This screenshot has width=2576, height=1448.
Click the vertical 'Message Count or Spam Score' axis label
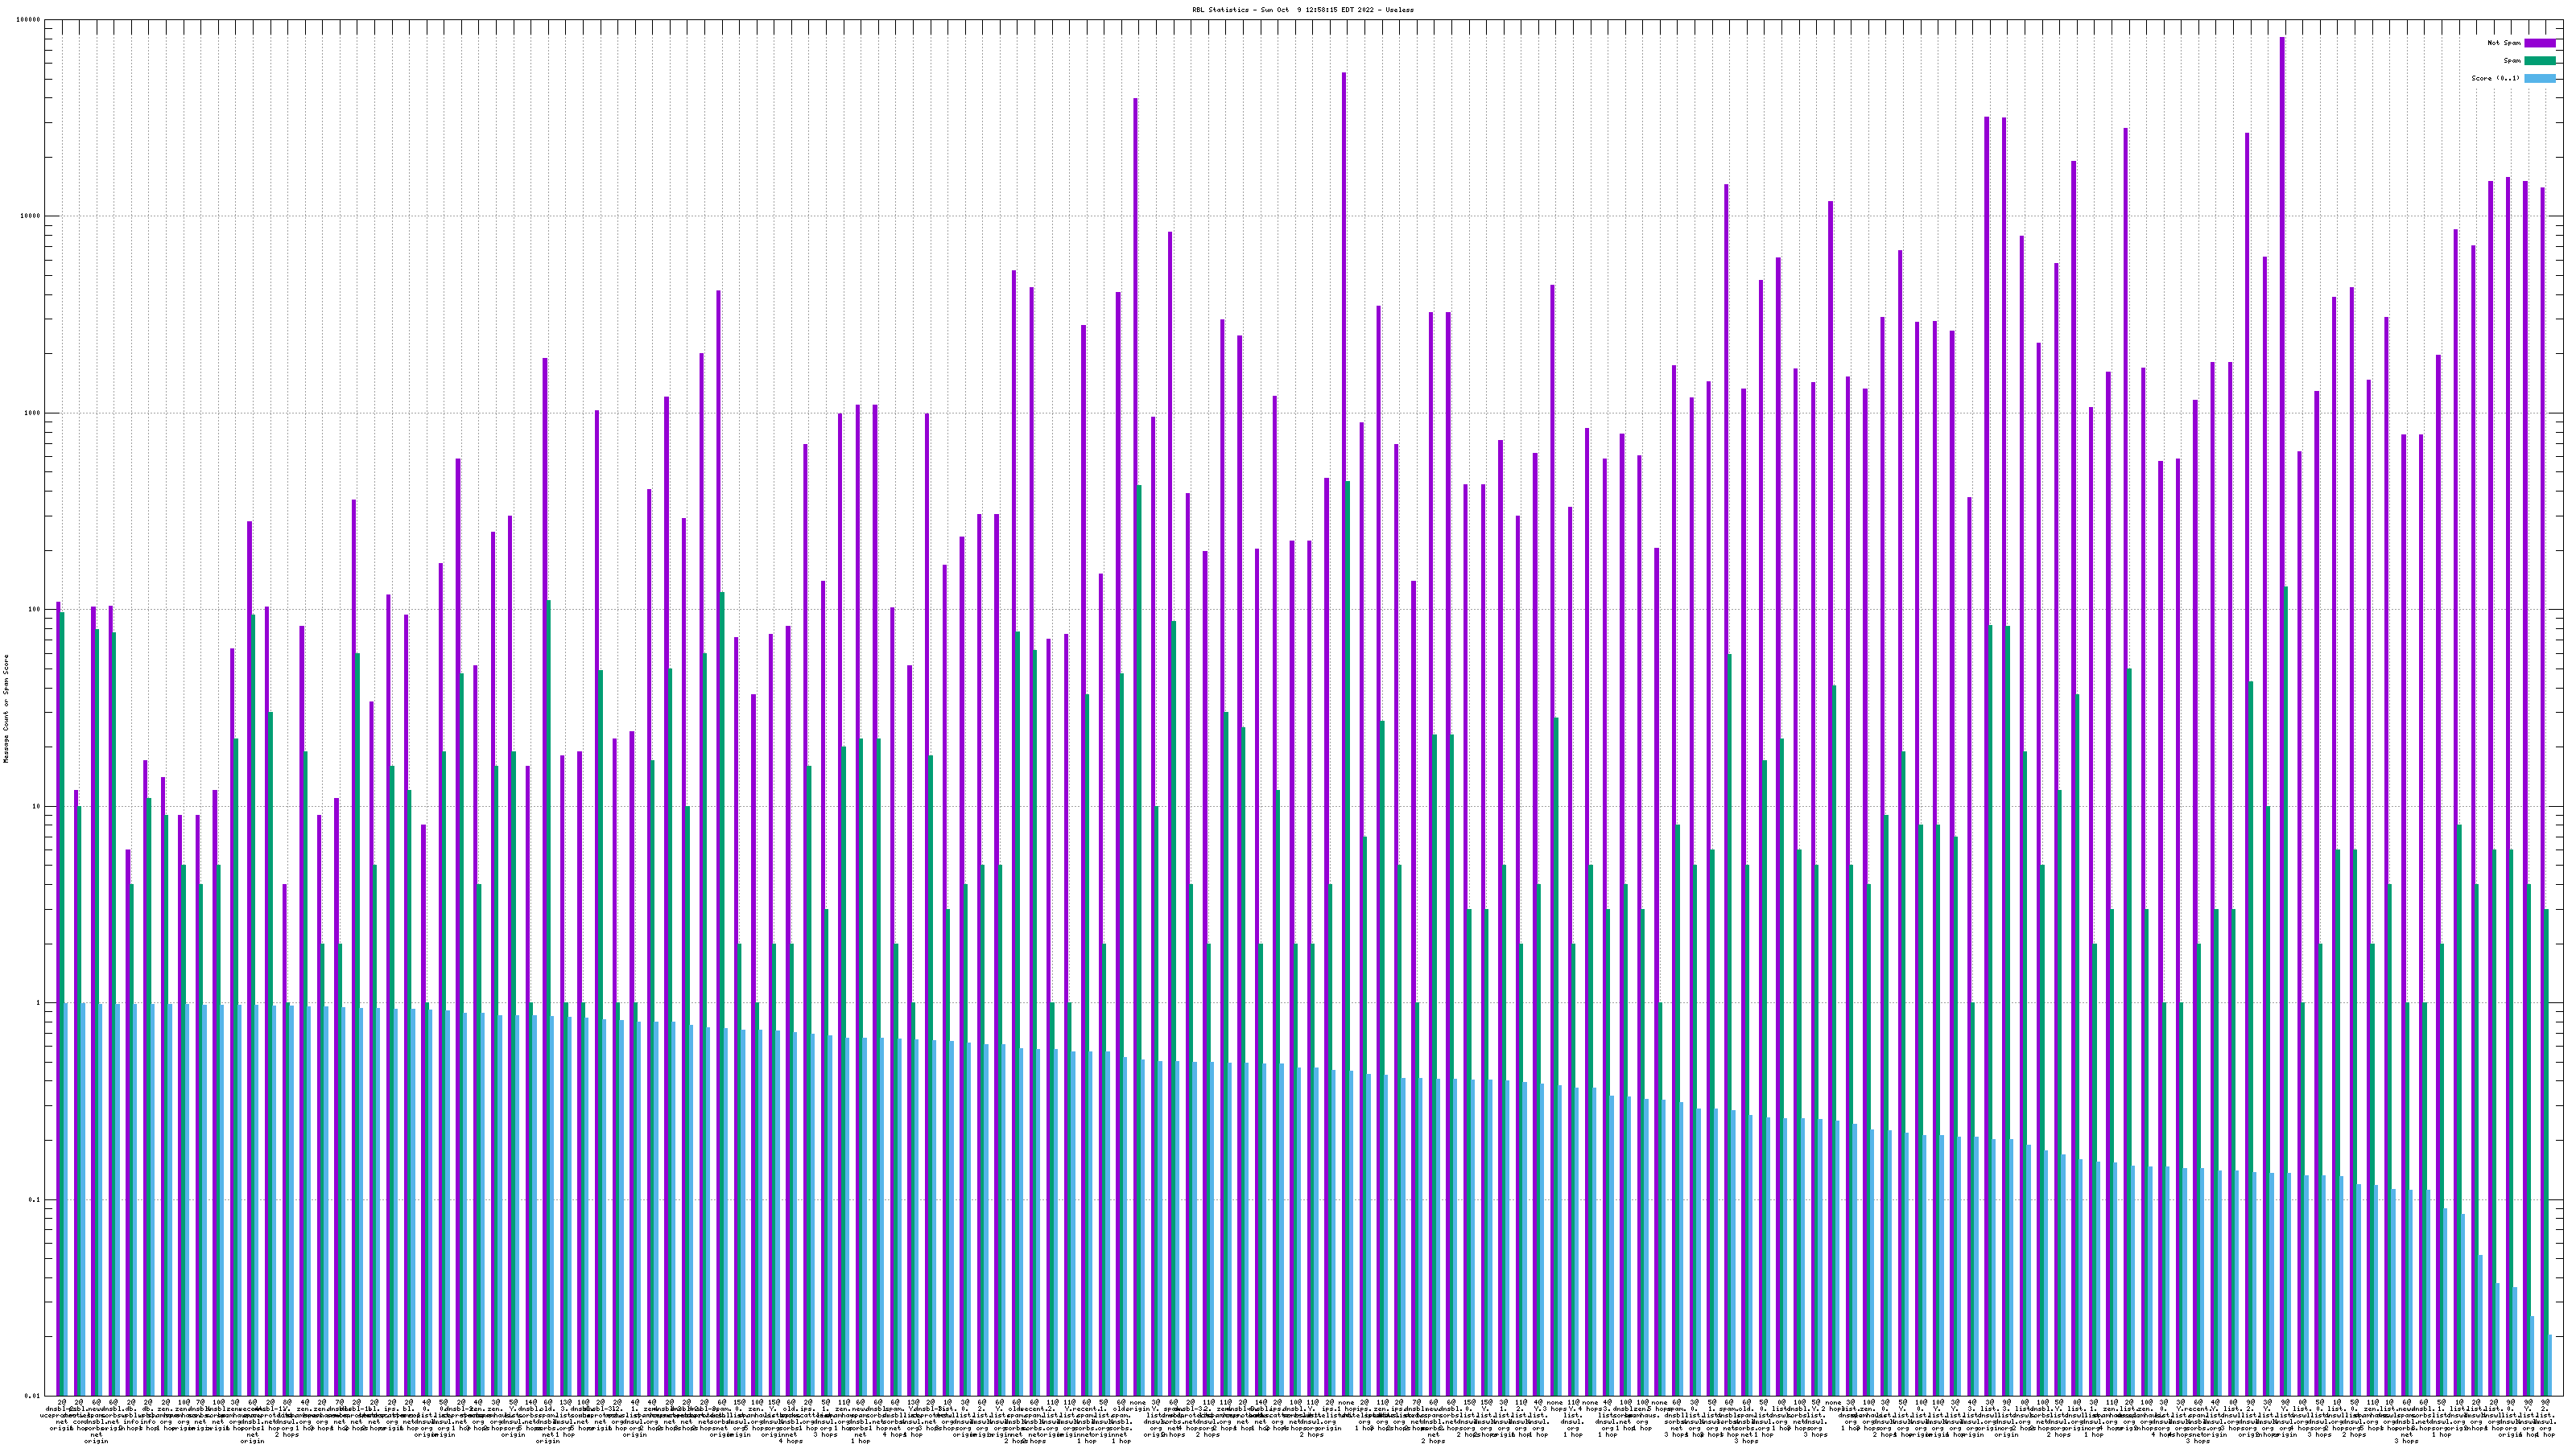pos(6,708)
